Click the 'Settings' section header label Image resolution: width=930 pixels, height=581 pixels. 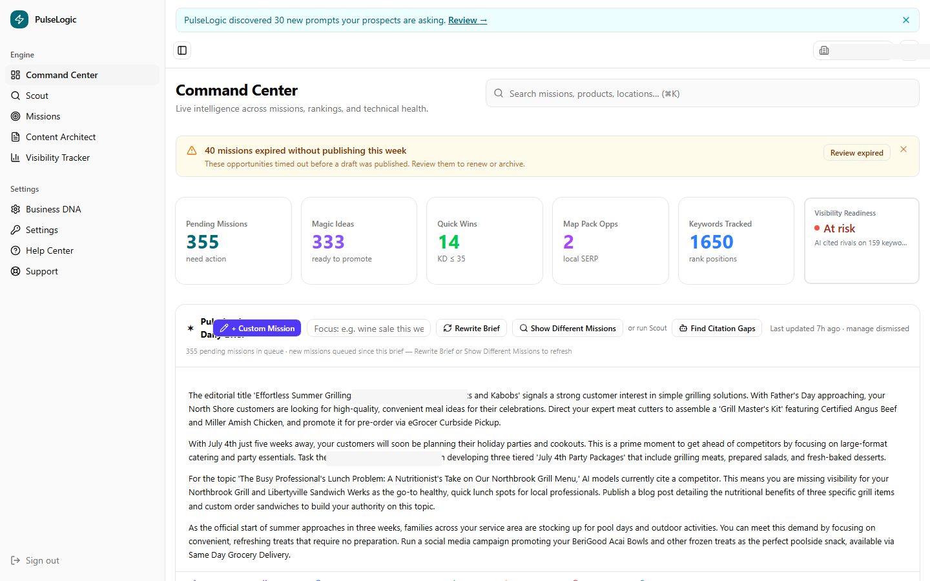[25, 189]
